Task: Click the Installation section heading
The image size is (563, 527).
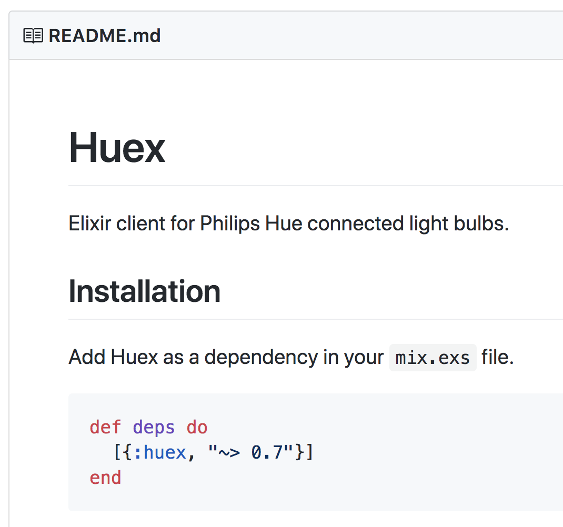Action: click(x=144, y=291)
